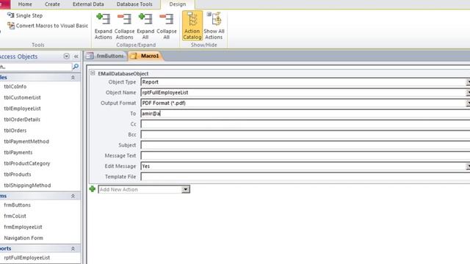Select frmEmployeeList form

point(23,227)
